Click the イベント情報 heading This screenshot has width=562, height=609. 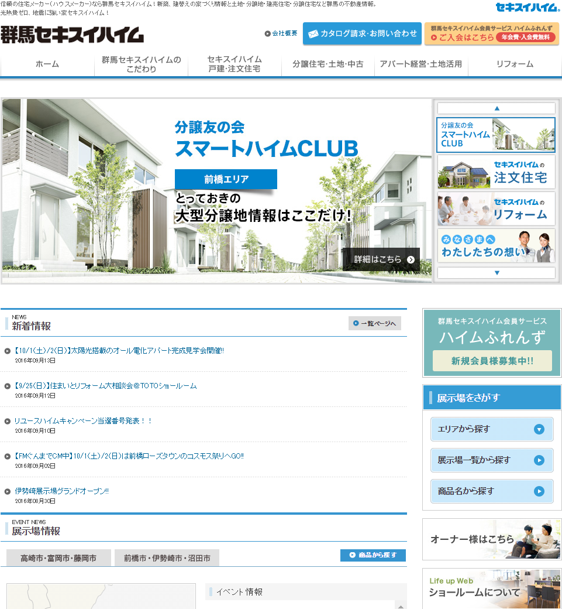[240, 592]
